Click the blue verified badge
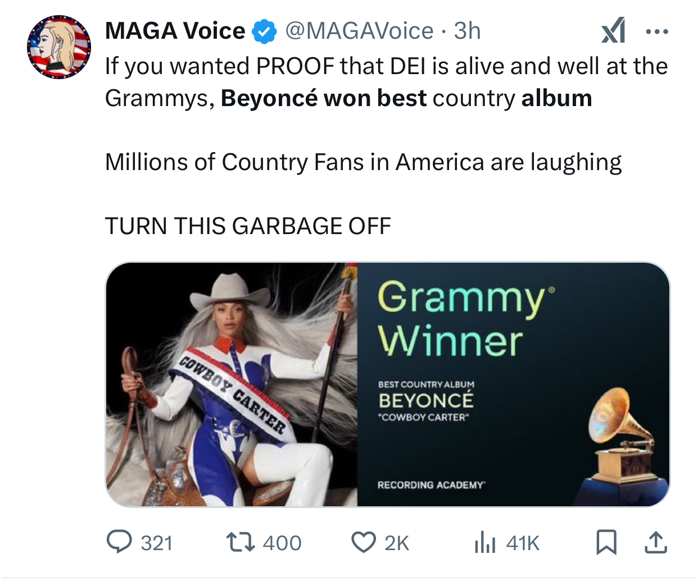The image size is (698, 581). click(264, 31)
